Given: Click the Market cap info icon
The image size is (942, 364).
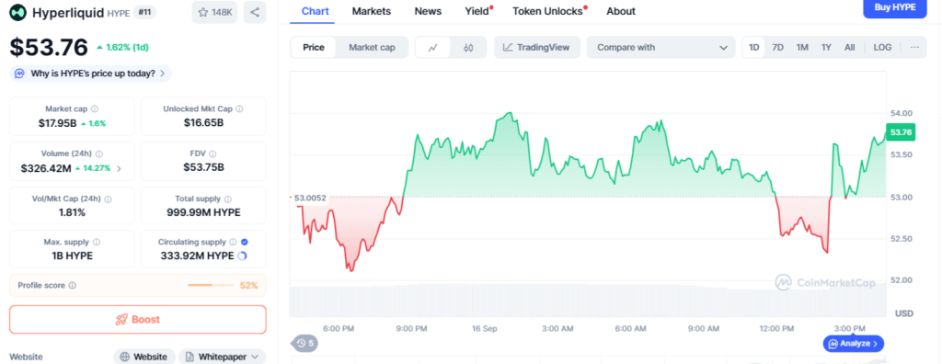Looking at the screenshot, I should [95, 109].
